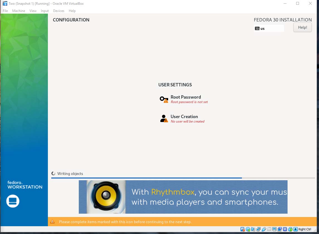Click the Rhythmbox promotional banner

click(183, 197)
